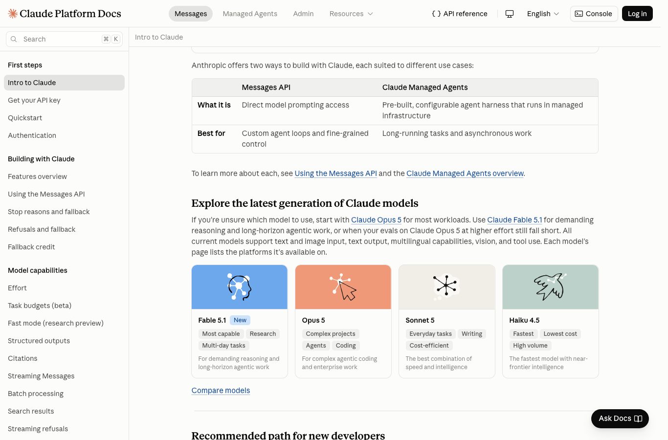Viewport: 668px width, 440px height.
Task: Click the Intro to Claude breadcrumb
Action: tap(159, 37)
